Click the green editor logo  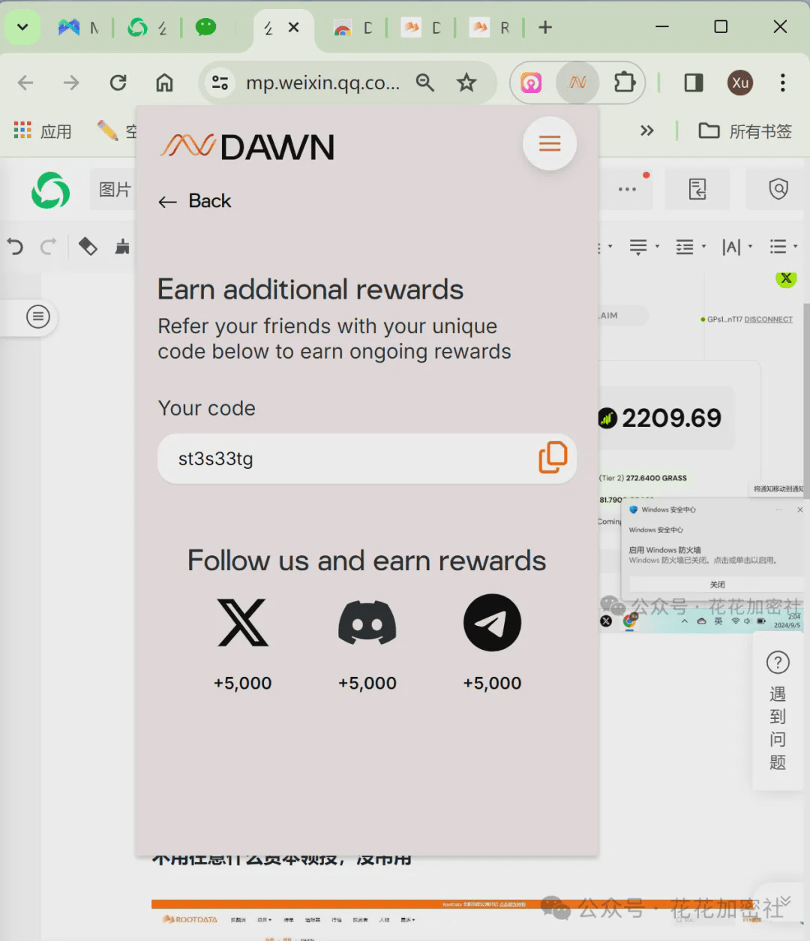pyautogui.click(x=50, y=190)
